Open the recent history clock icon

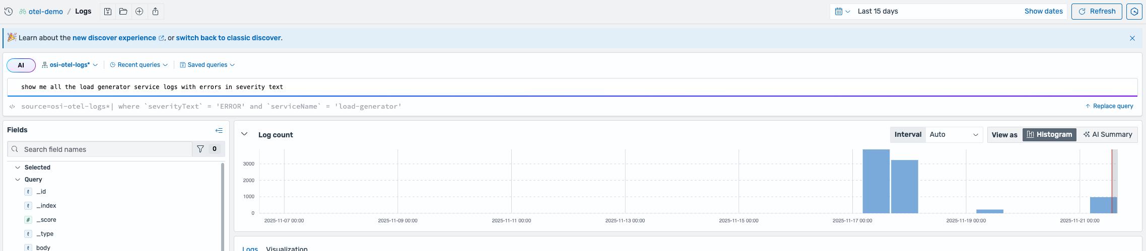pyautogui.click(x=9, y=12)
